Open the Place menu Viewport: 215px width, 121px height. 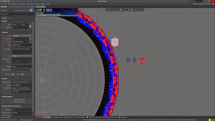[18, 4]
